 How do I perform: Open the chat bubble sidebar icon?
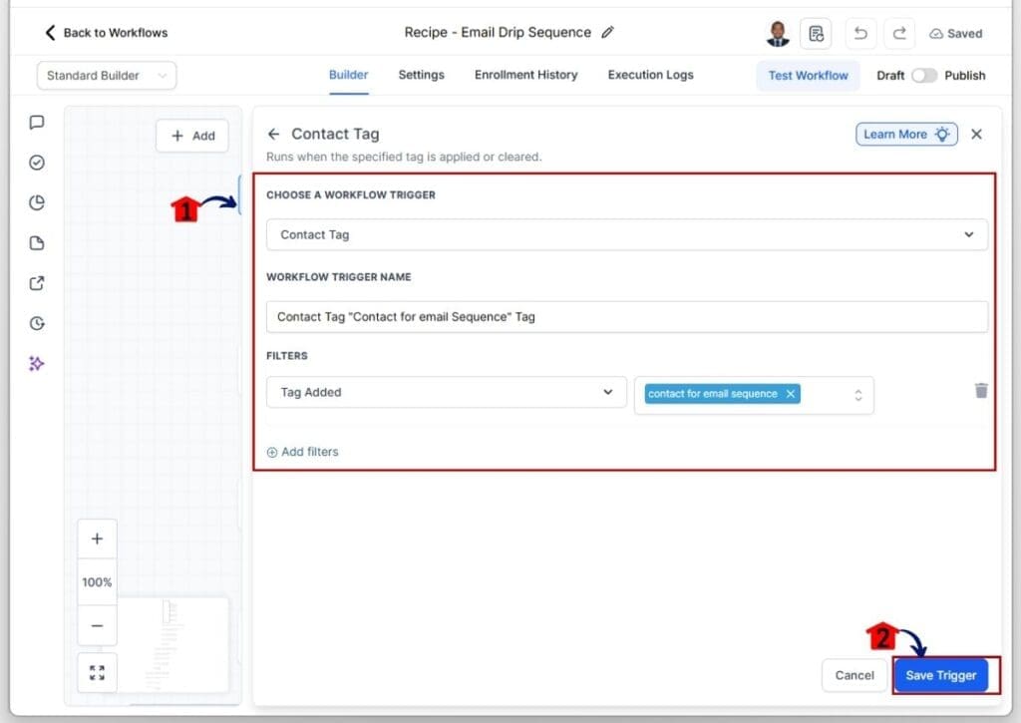(37, 123)
